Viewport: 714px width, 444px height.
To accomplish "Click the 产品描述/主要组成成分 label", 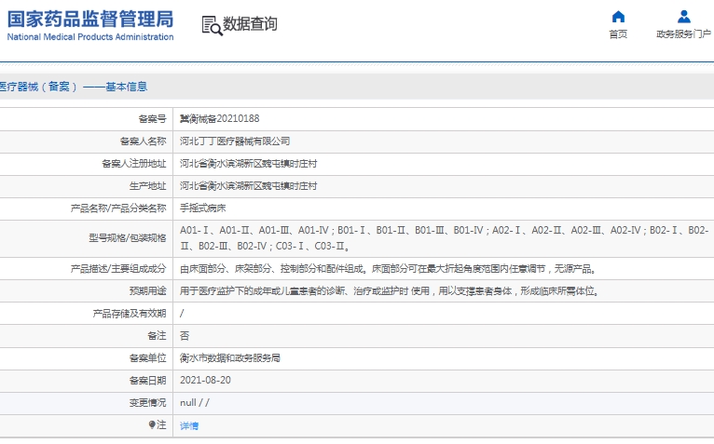I will coord(118,269).
